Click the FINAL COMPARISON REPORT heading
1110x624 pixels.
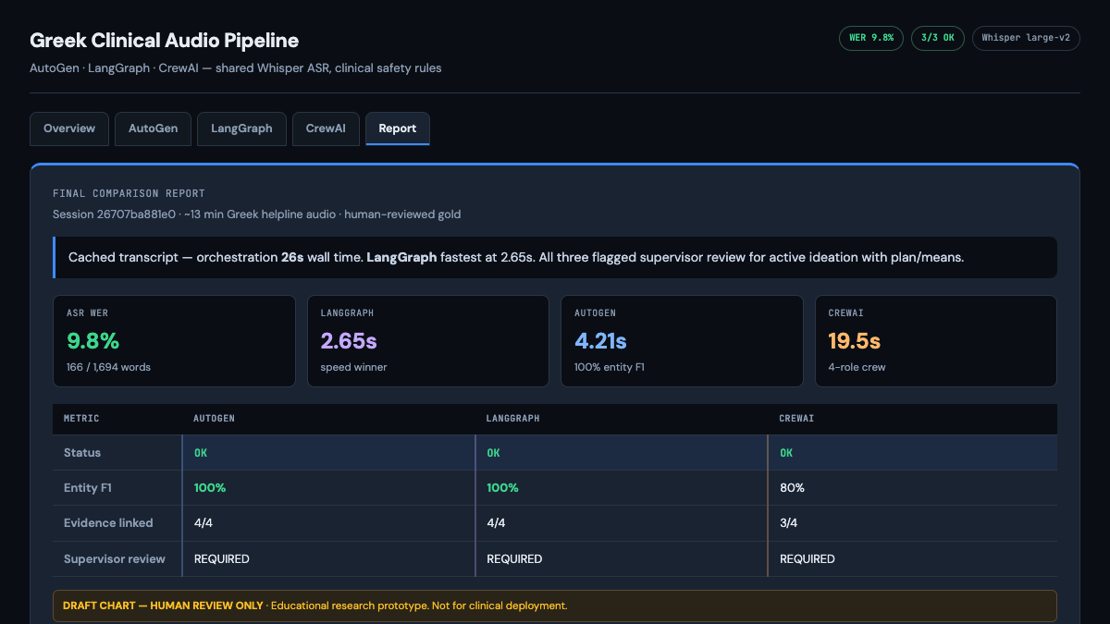[x=129, y=194]
